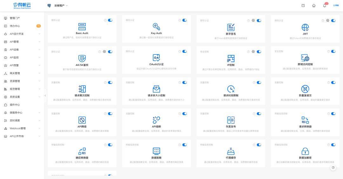343x179 pixels.
Task: Toggle off the Basic Auth plugin switch
Action: coord(110,20)
